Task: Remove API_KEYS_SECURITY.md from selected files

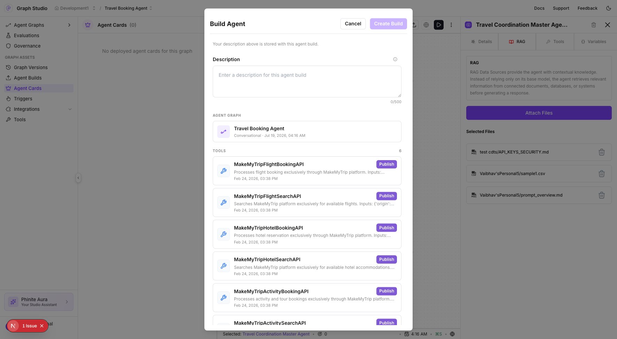Action: pos(602,152)
